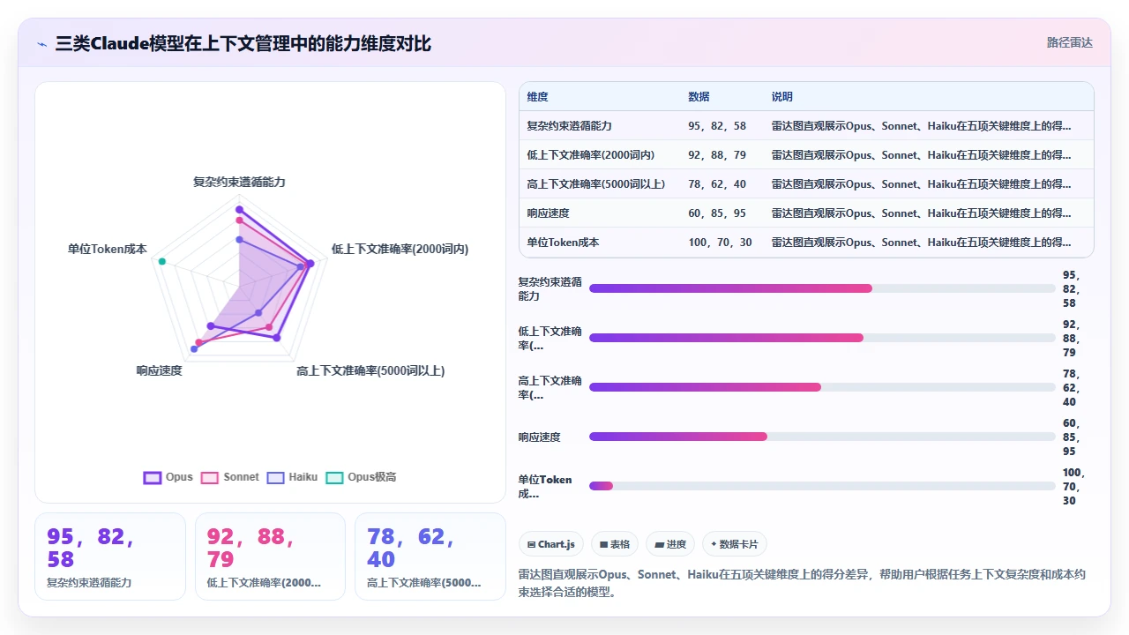
Task: Select the 数据卡片 tag
Action: point(734,544)
